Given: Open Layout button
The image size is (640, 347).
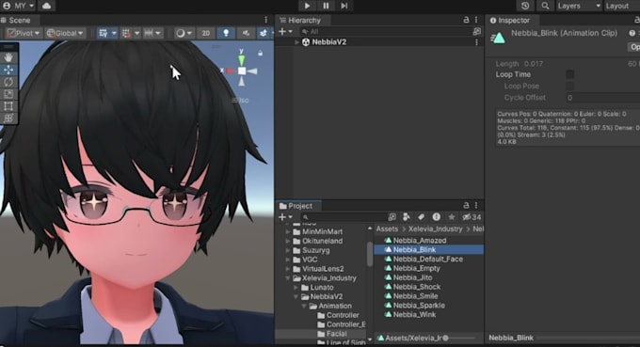Looking at the screenshot, I should [x=621, y=6].
